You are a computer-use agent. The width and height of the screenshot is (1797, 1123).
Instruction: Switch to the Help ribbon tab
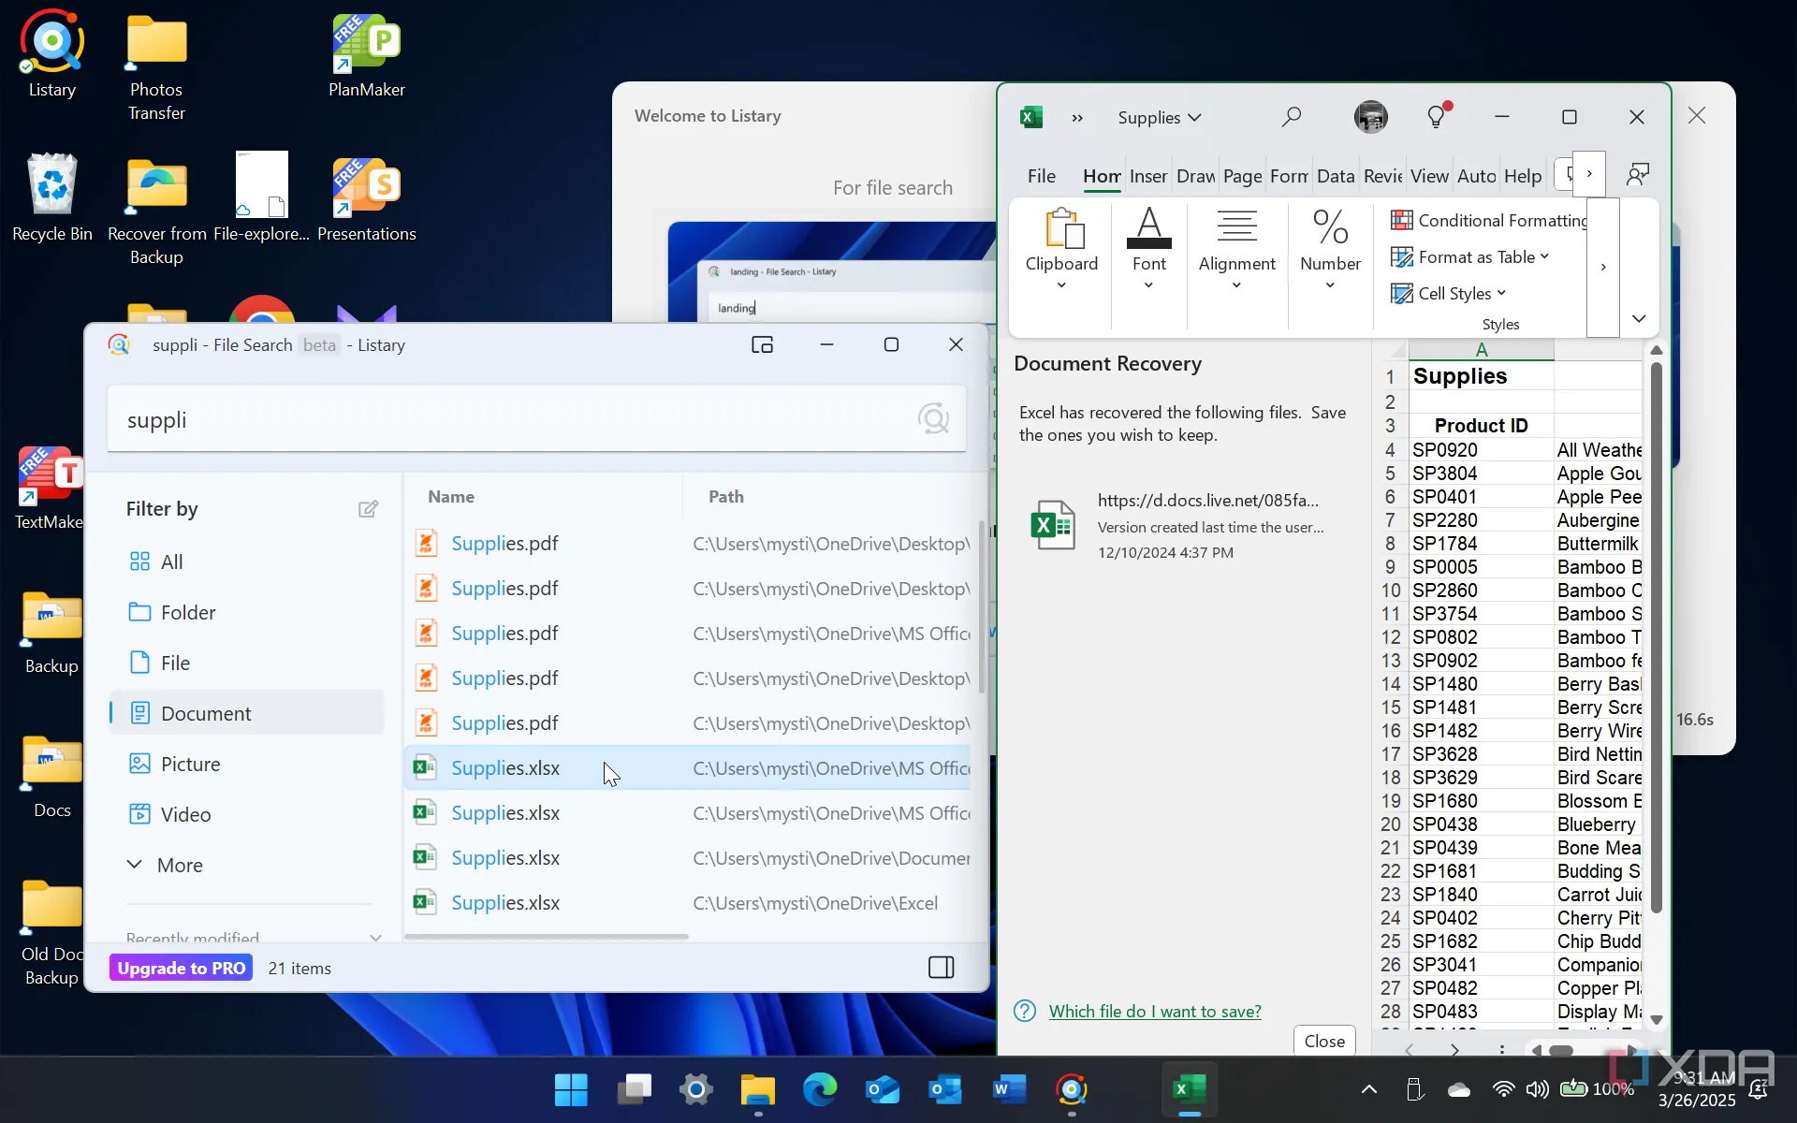pos(1523,176)
